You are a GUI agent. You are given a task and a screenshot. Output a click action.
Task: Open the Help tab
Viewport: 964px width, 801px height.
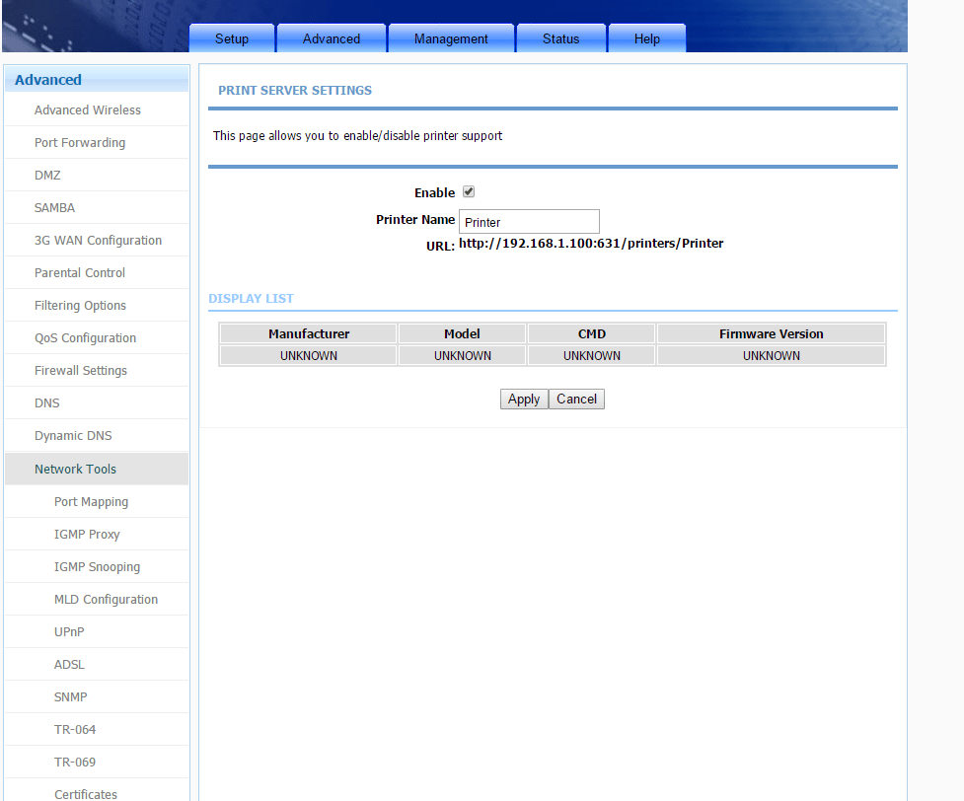(x=646, y=38)
